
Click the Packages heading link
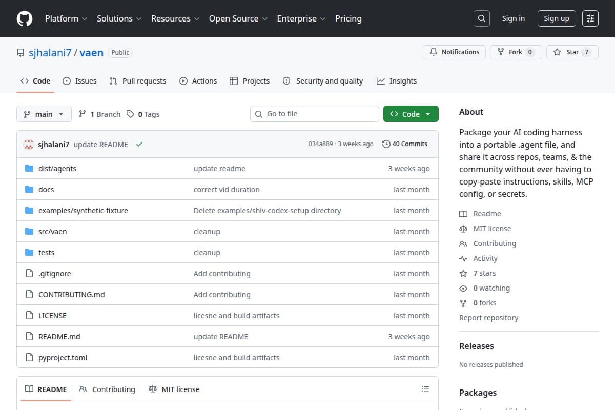tap(478, 393)
